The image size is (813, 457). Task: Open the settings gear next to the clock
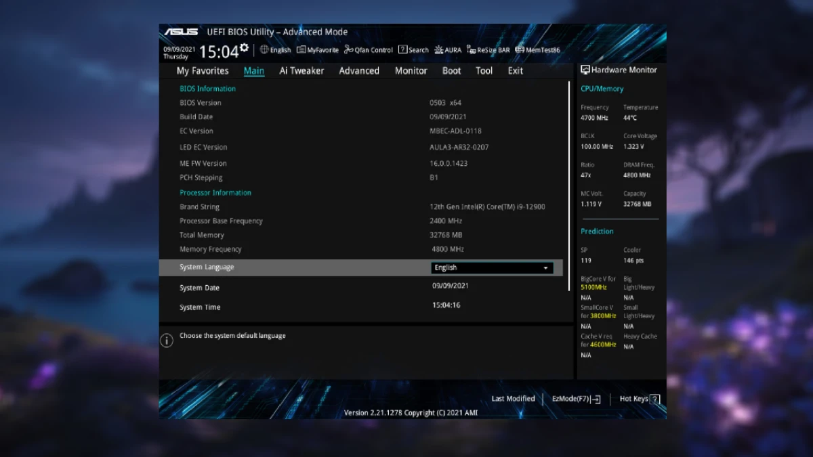pos(245,47)
